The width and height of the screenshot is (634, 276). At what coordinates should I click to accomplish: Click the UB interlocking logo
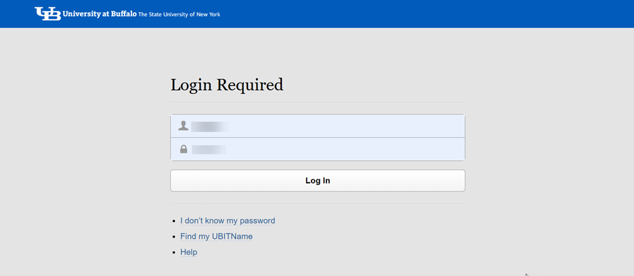[x=47, y=14]
